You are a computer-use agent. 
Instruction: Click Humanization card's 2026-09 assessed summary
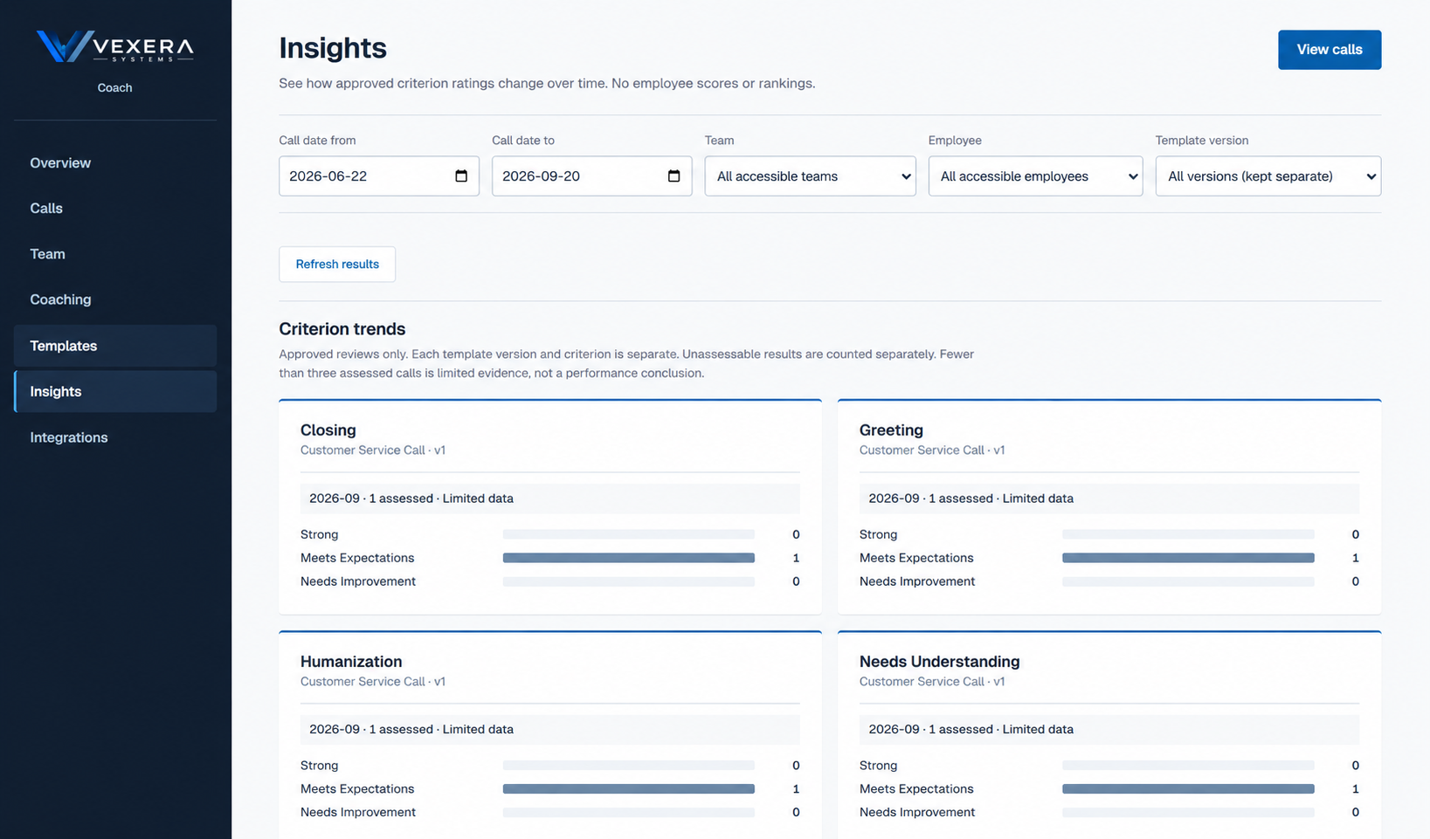(x=550, y=730)
